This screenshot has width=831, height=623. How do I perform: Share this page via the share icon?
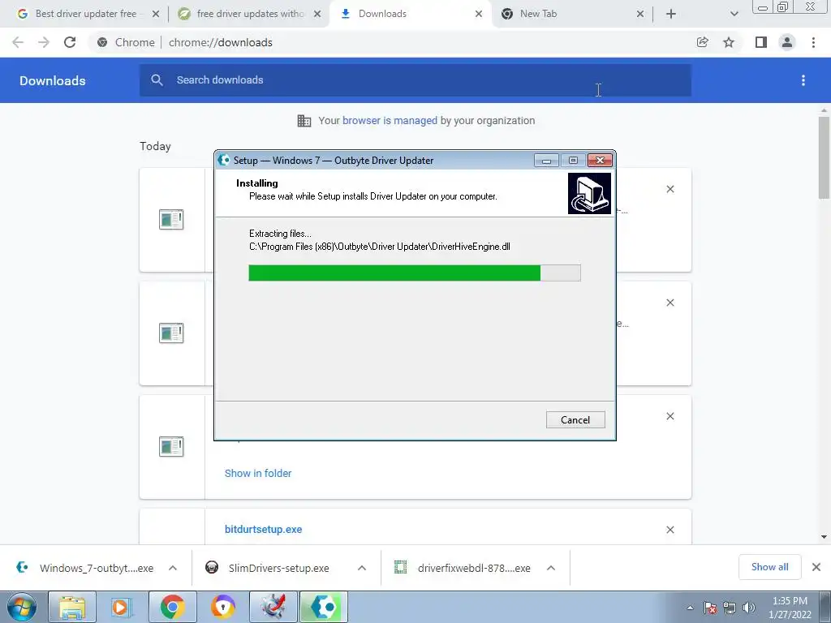[x=702, y=42]
